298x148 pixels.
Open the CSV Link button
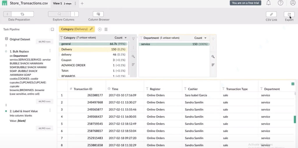click(x=271, y=14)
